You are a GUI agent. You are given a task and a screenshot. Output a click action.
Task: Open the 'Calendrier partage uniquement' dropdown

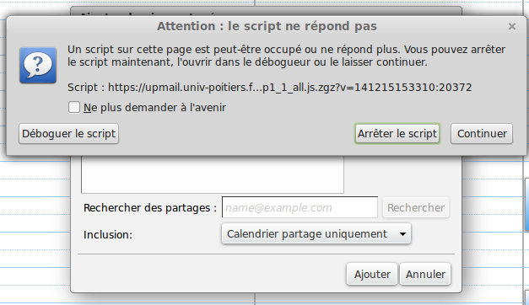coord(316,233)
